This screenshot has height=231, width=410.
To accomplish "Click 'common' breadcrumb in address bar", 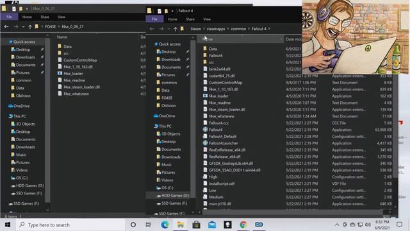I will pyautogui.click(x=238, y=29).
